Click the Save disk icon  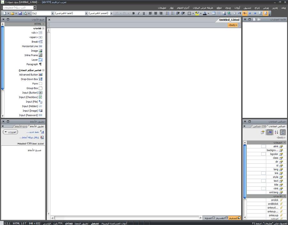(20, 13)
